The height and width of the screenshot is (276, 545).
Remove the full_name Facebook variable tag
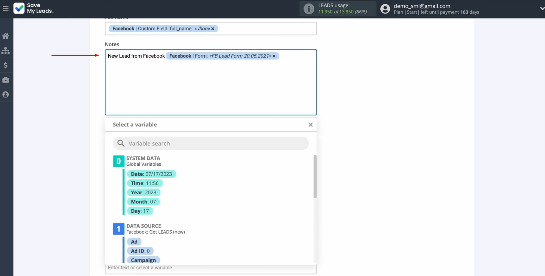click(213, 29)
